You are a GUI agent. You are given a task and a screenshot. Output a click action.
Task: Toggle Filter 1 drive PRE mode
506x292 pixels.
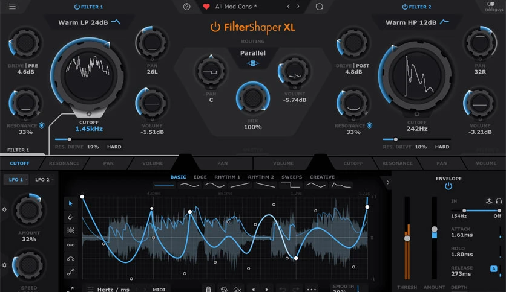tap(33, 66)
